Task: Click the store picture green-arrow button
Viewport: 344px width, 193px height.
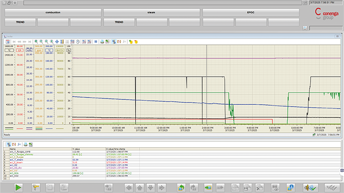Action: 208,188
